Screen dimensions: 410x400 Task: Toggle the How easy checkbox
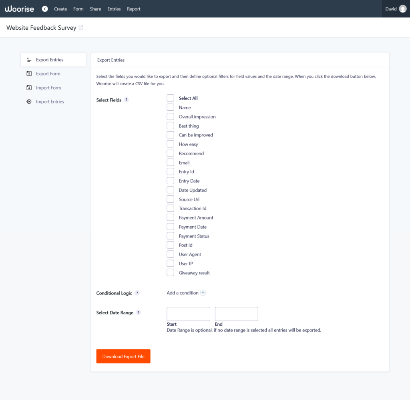(171, 144)
